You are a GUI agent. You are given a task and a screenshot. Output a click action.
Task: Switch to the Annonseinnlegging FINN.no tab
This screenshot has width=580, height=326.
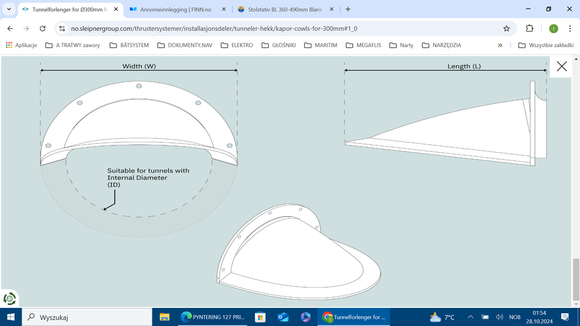tap(176, 9)
